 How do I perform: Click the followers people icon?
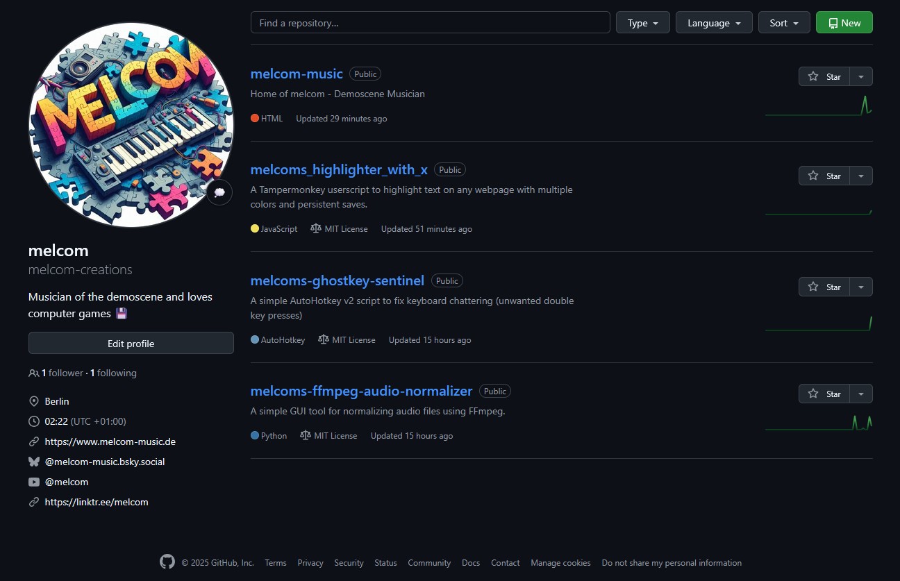coord(33,373)
